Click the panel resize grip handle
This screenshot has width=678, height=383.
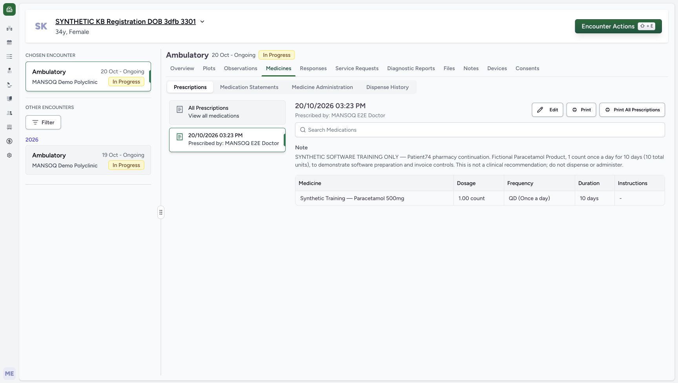(161, 212)
